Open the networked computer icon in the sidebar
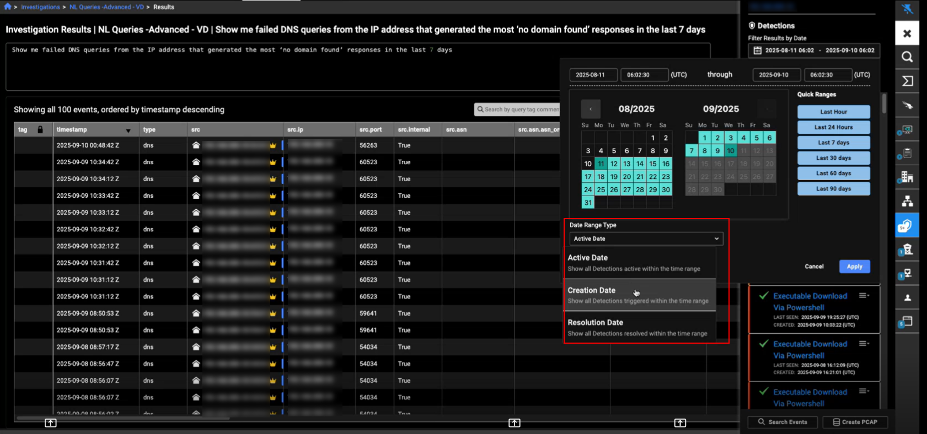The image size is (927, 434). (907, 274)
